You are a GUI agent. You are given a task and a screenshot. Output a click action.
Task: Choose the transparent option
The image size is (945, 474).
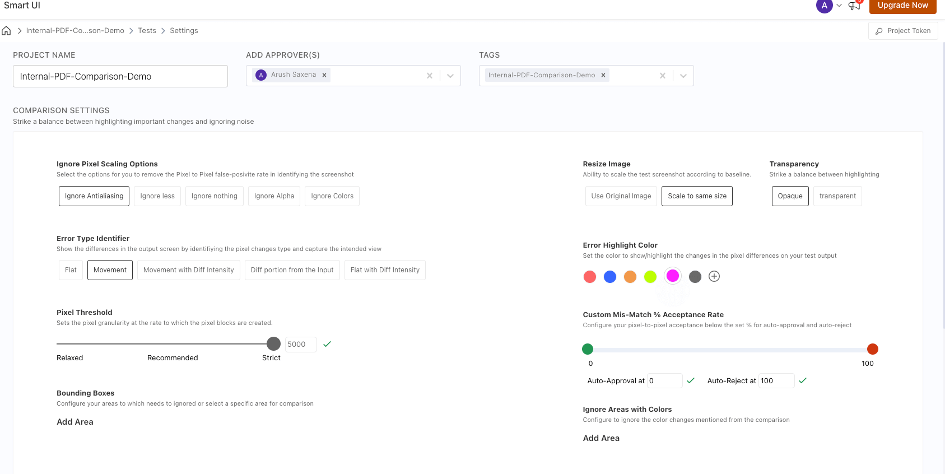[x=837, y=196]
